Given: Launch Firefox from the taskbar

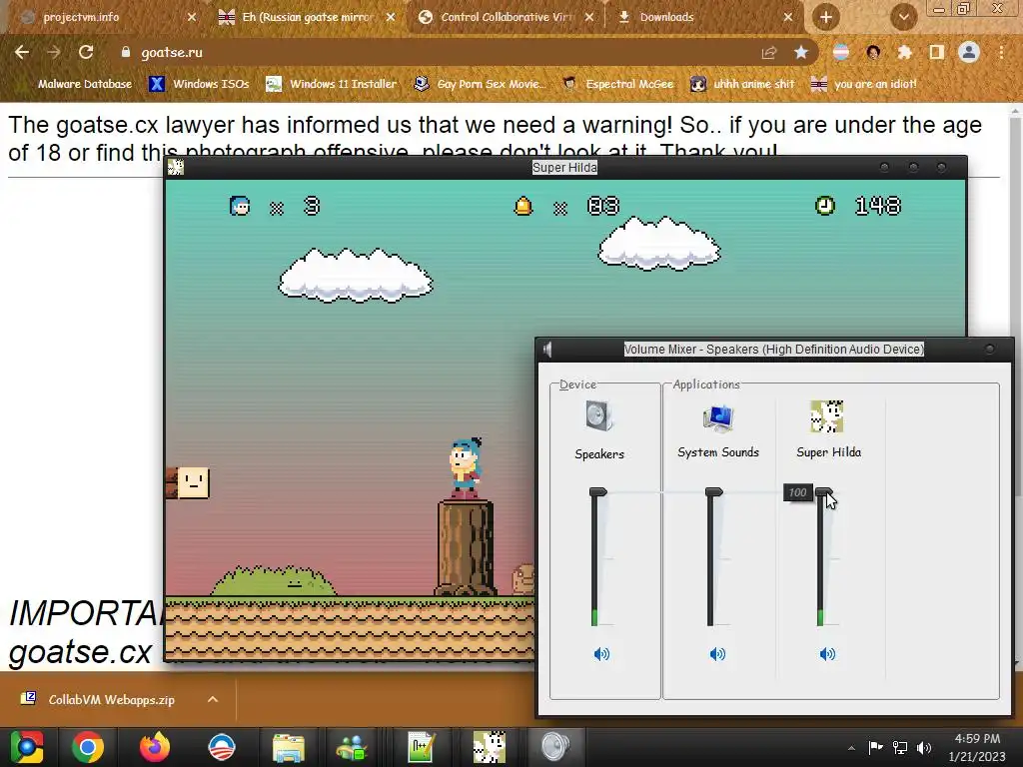Looking at the screenshot, I should click(x=155, y=747).
